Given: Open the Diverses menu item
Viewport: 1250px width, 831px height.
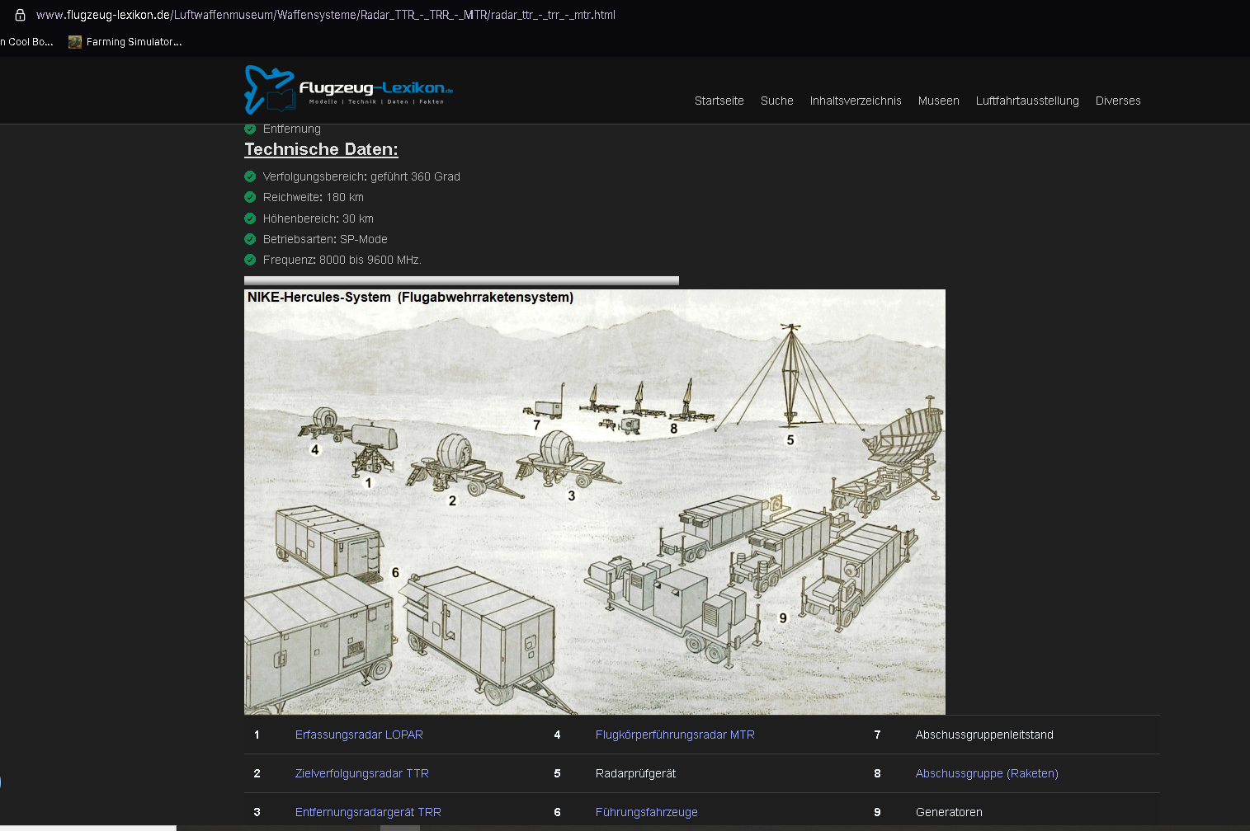Looking at the screenshot, I should click(x=1118, y=101).
